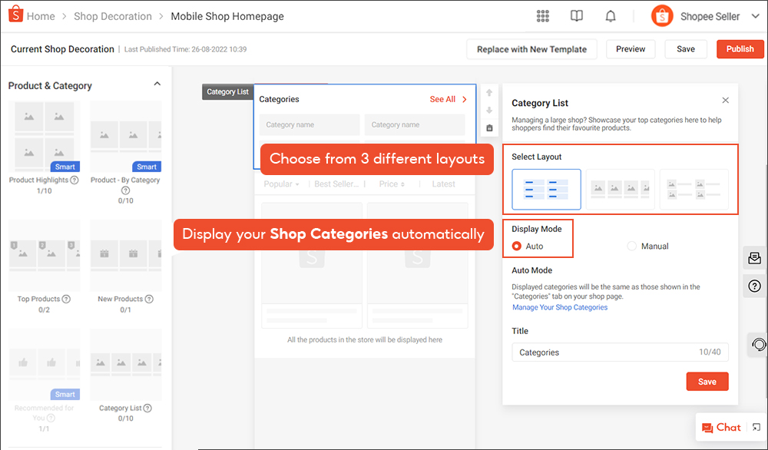Click the Title input field
The width and height of the screenshot is (768, 450).
[603, 352]
